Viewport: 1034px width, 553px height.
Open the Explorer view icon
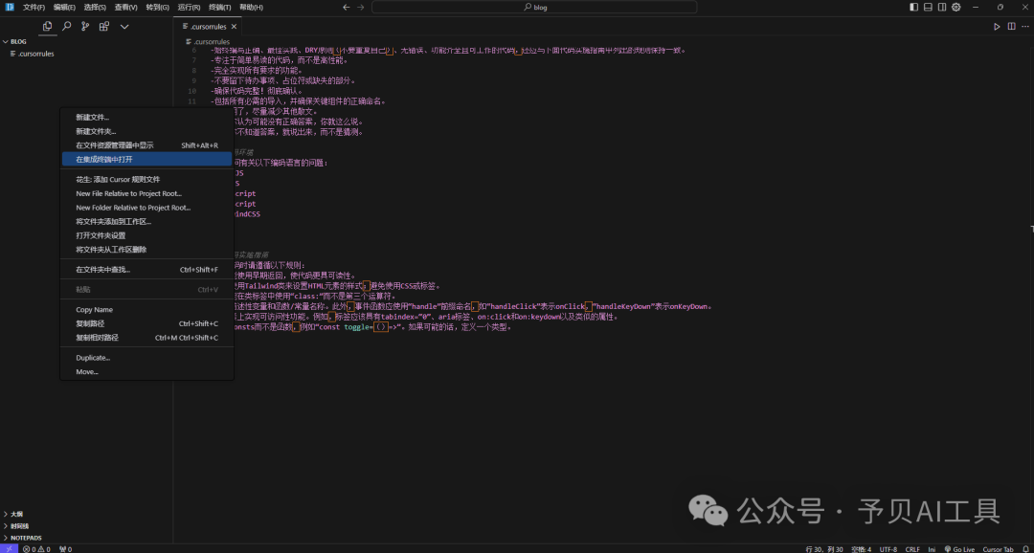[x=47, y=27]
